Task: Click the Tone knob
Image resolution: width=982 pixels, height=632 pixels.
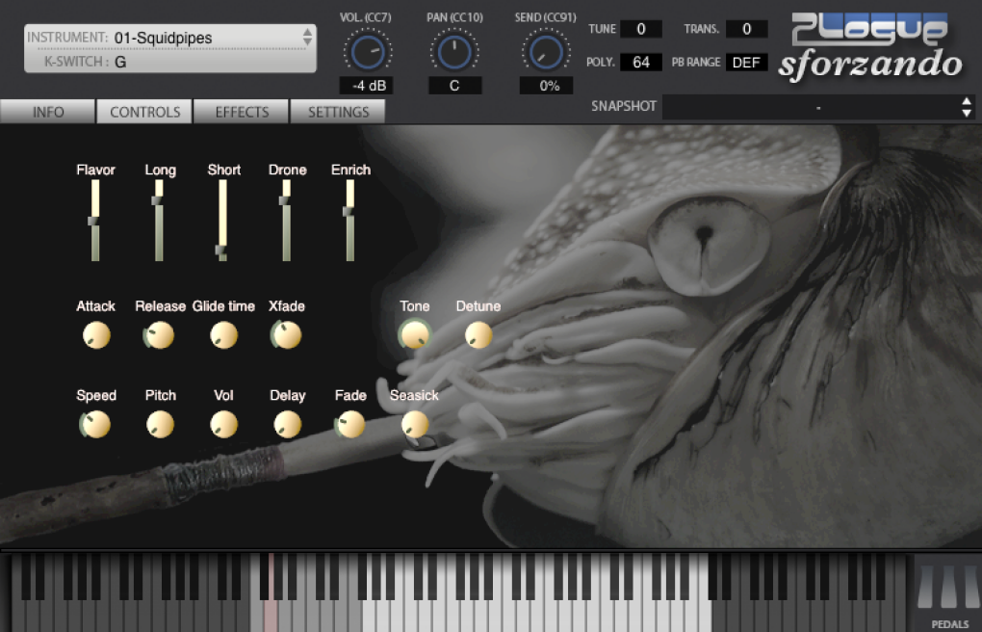Action: coord(415,334)
